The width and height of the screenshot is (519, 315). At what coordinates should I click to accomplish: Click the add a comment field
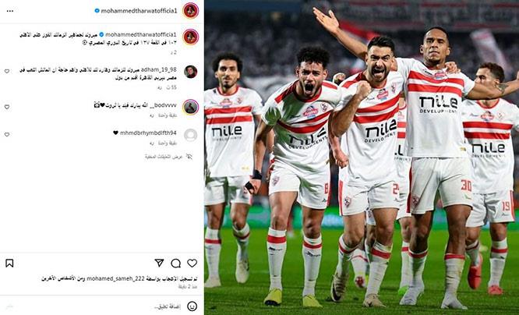(99, 306)
